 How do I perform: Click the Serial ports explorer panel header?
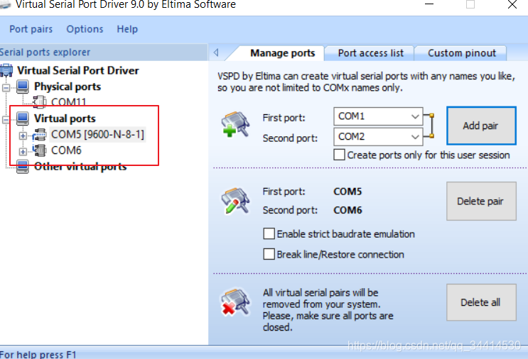pos(104,52)
